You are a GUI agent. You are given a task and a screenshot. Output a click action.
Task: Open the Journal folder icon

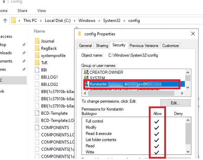coord(37,41)
